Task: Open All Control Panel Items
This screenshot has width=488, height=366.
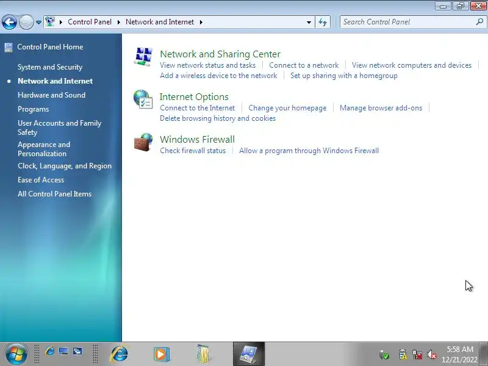Action: click(54, 194)
